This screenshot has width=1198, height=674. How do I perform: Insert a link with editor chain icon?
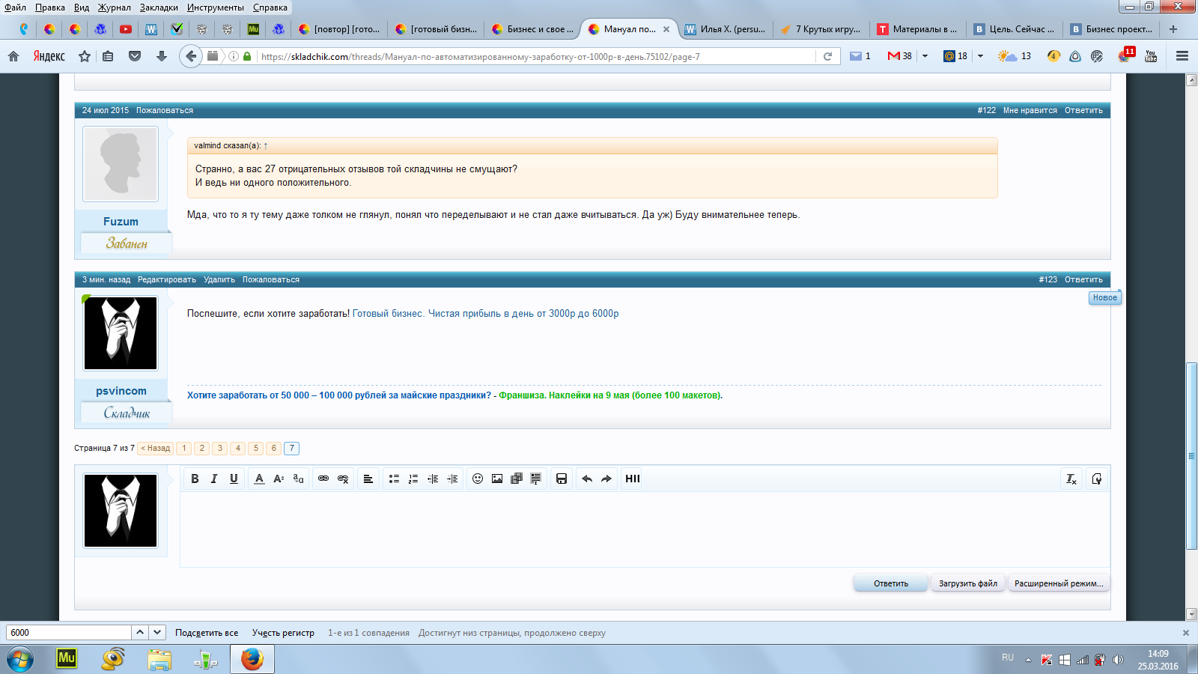pos(323,479)
